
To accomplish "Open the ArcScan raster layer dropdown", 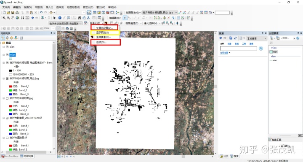I will [x=81, y=23].
